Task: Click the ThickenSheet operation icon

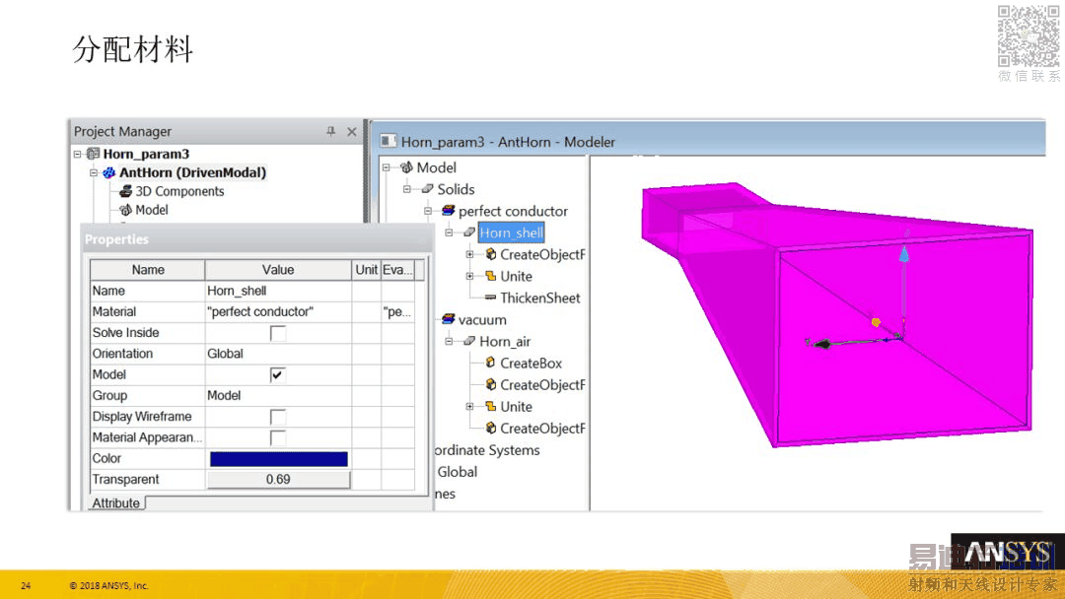Action: (490, 298)
